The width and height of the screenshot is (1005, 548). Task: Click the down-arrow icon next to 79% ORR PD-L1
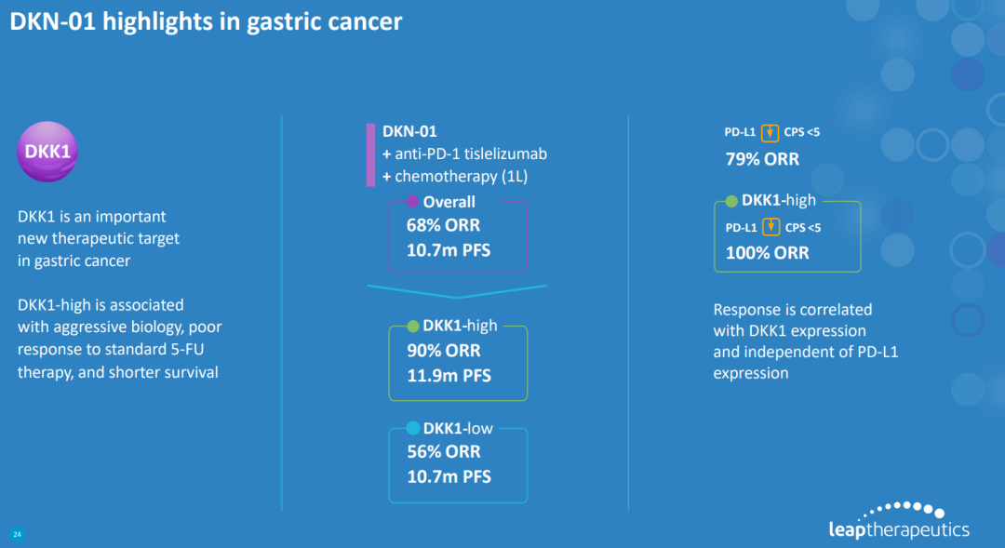click(x=770, y=132)
